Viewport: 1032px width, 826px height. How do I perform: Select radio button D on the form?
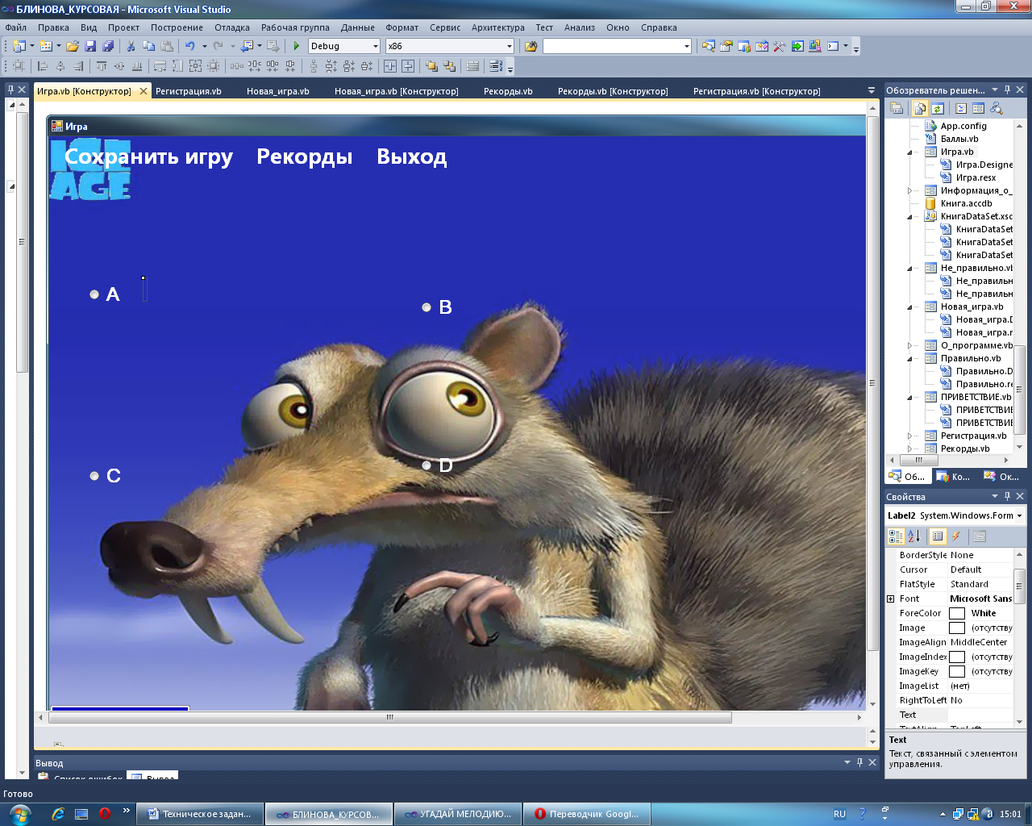click(x=438, y=465)
